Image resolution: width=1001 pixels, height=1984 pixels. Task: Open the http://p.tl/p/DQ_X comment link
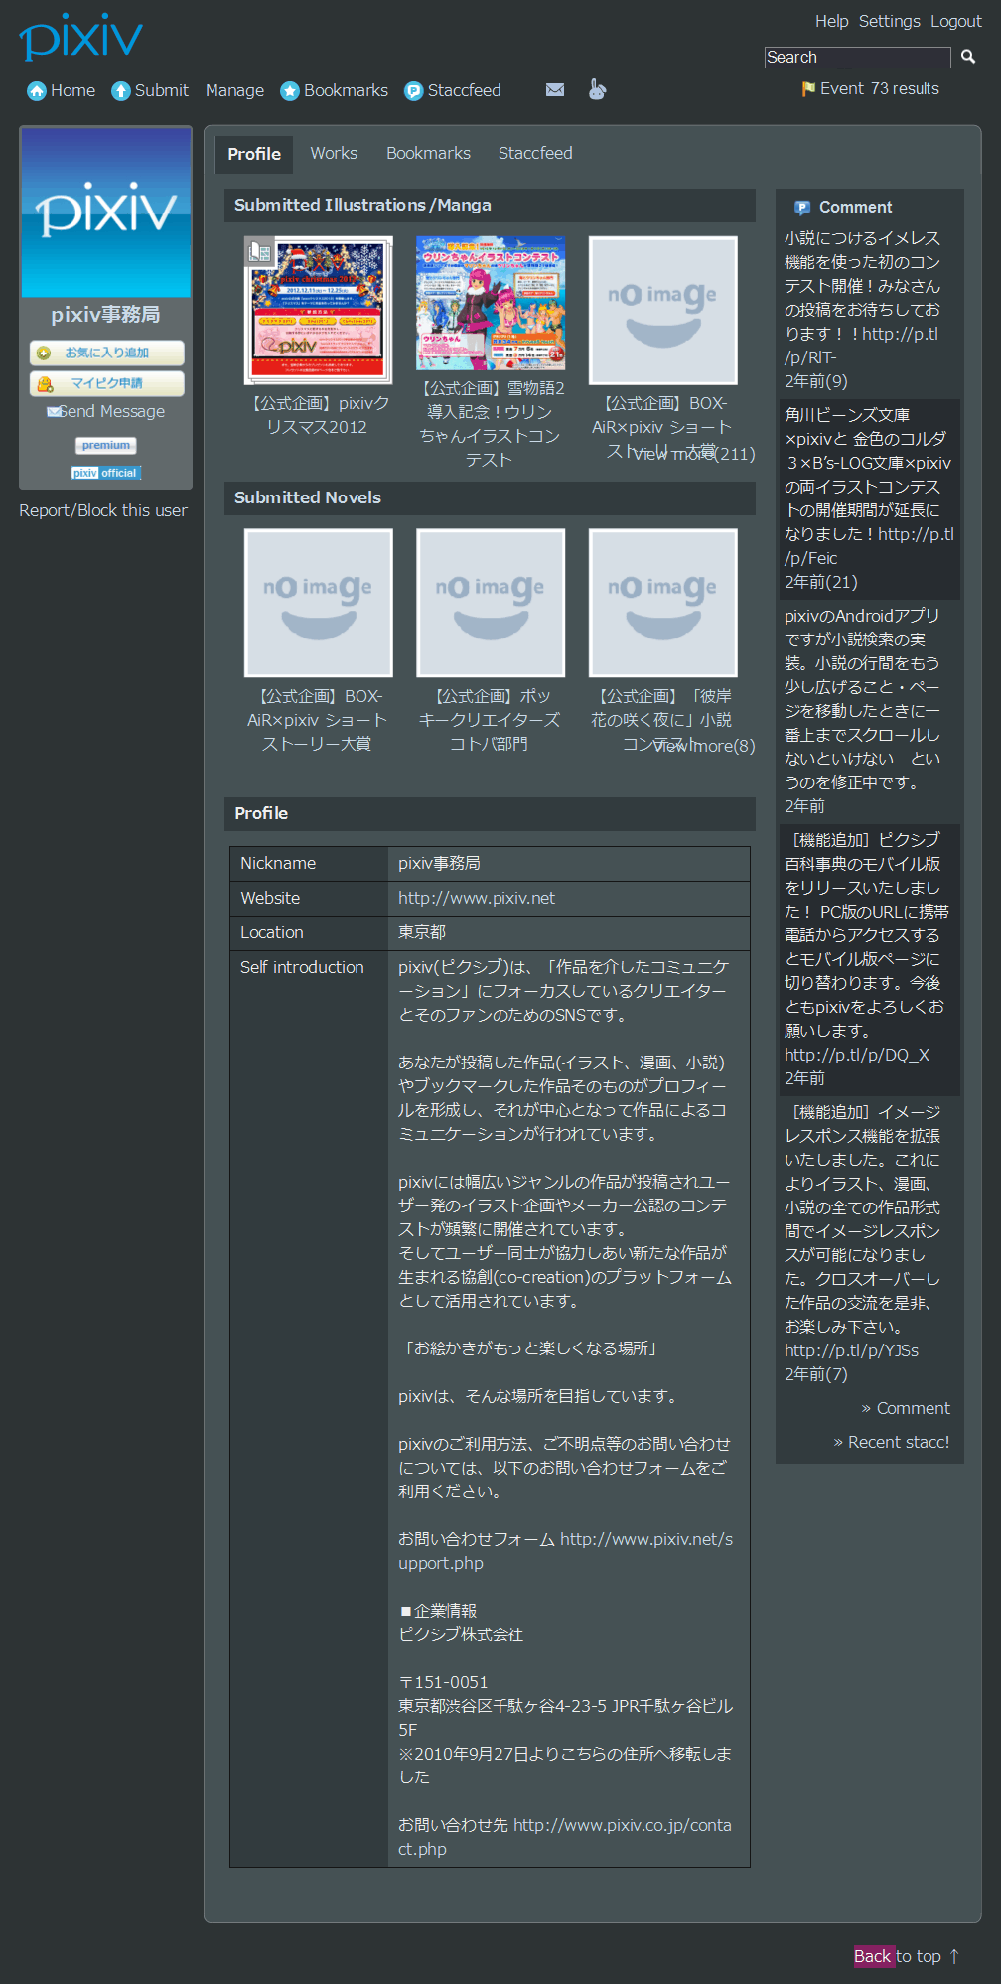pyautogui.click(x=857, y=1055)
